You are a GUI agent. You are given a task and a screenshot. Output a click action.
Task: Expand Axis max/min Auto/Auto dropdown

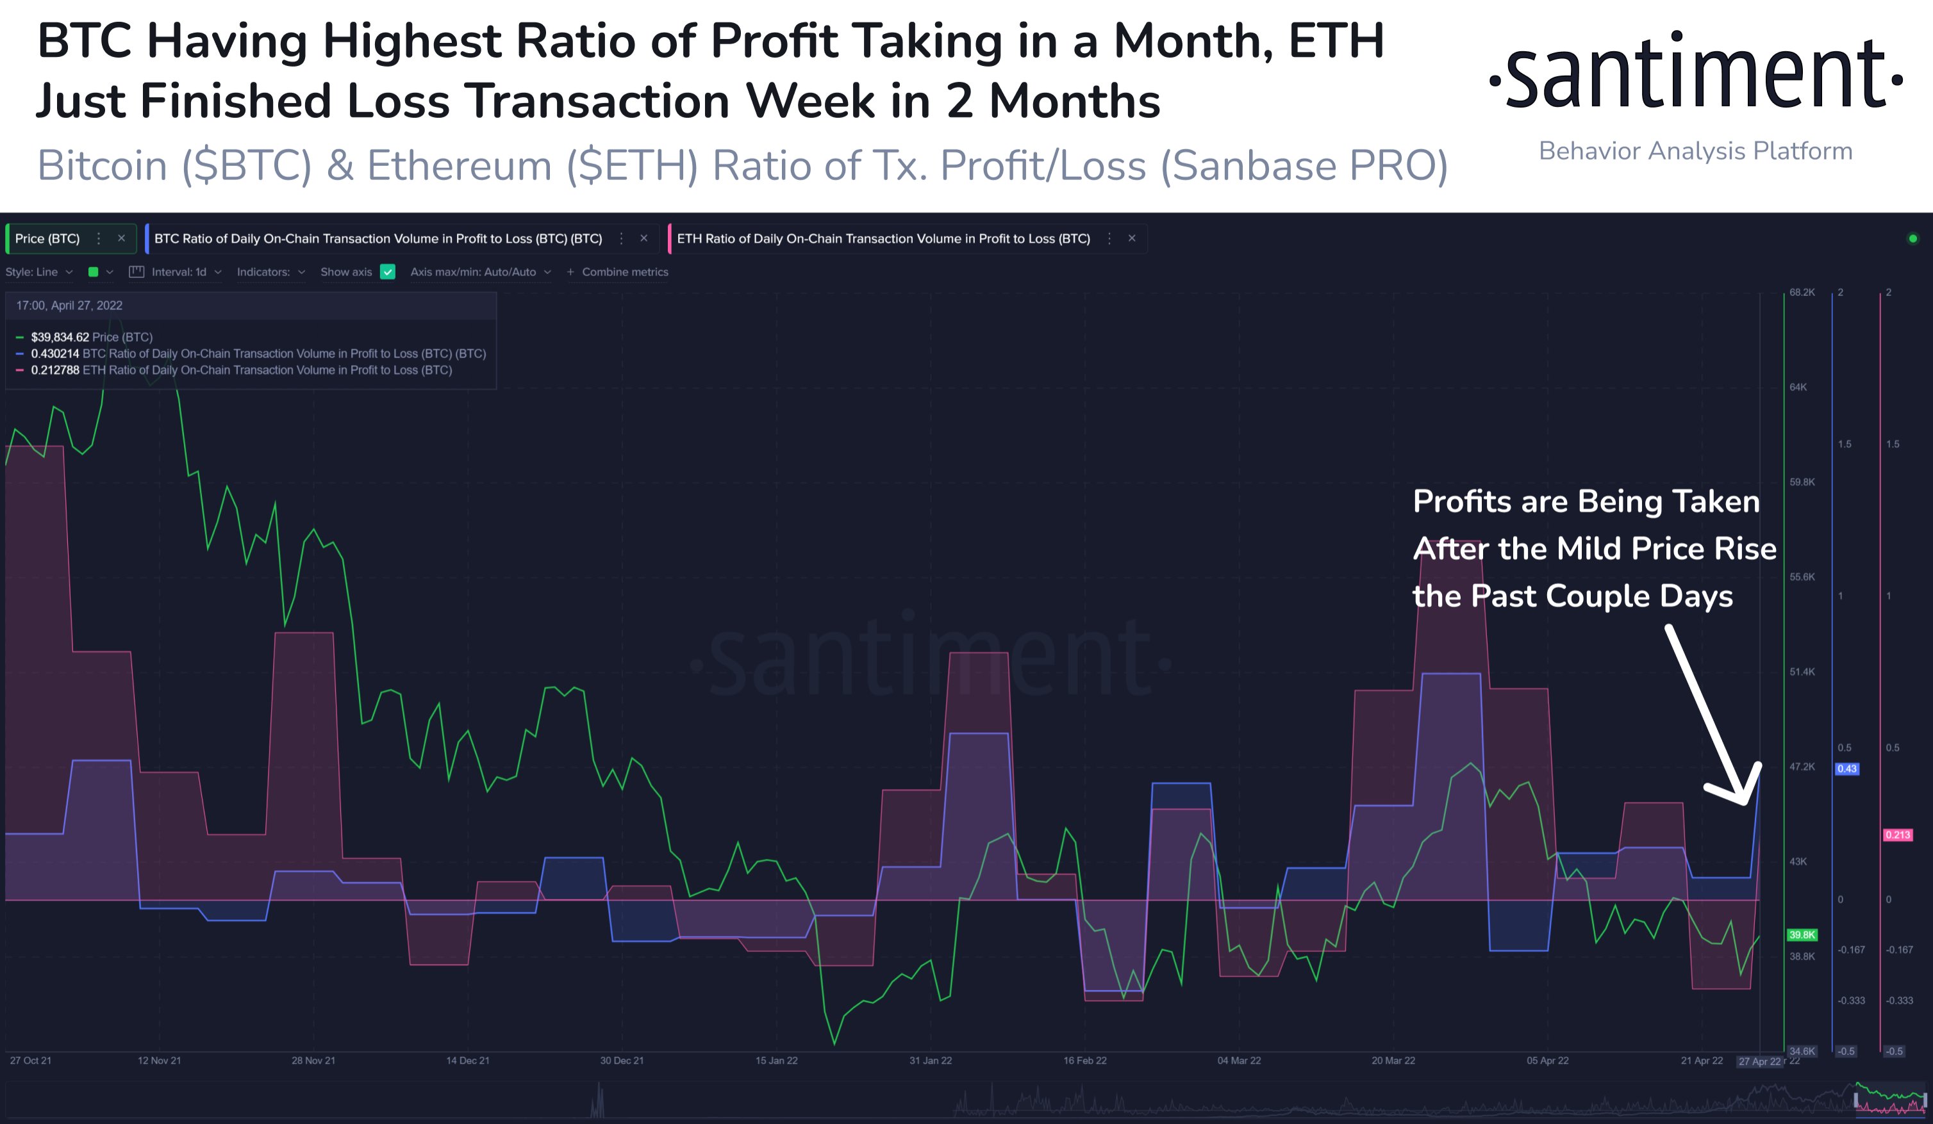[480, 272]
